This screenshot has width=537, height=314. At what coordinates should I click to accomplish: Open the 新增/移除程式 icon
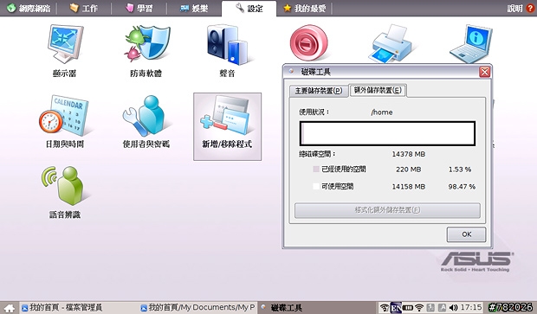[x=227, y=126]
